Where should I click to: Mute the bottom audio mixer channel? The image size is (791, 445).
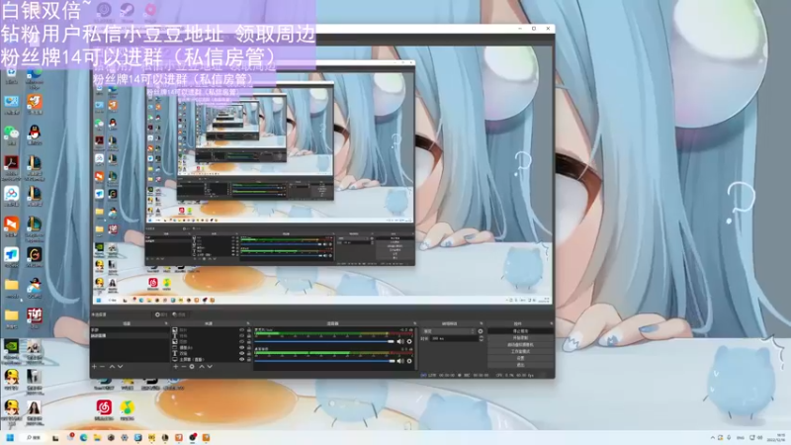[400, 361]
